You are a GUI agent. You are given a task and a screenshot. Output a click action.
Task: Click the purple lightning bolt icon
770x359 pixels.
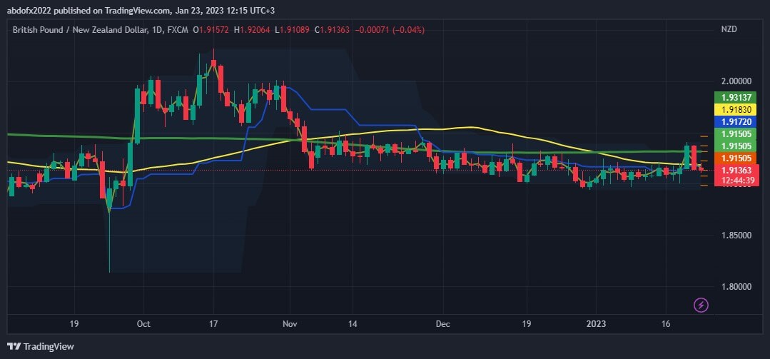point(701,305)
